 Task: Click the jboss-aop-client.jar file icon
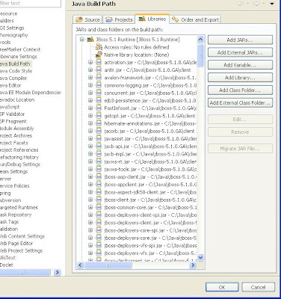click(x=99, y=176)
